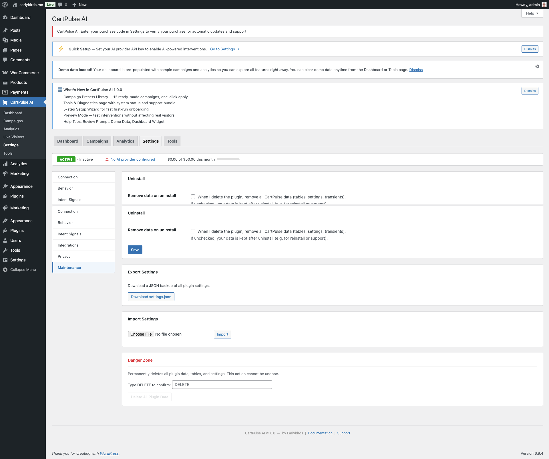Open the Privacy settings section
Image resolution: width=549 pixels, height=459 pixels.
pyautogui.click(x=64, y=257)
